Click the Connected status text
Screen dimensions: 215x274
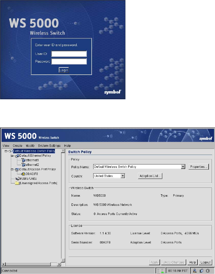9,271
